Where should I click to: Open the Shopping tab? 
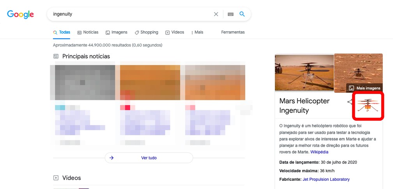coord(146,32)
